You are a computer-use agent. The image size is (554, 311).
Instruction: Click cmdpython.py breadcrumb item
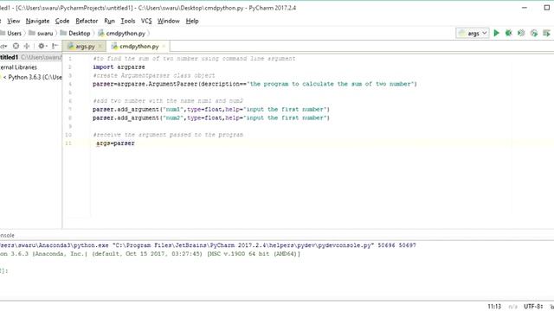click(x=122, y=33)
